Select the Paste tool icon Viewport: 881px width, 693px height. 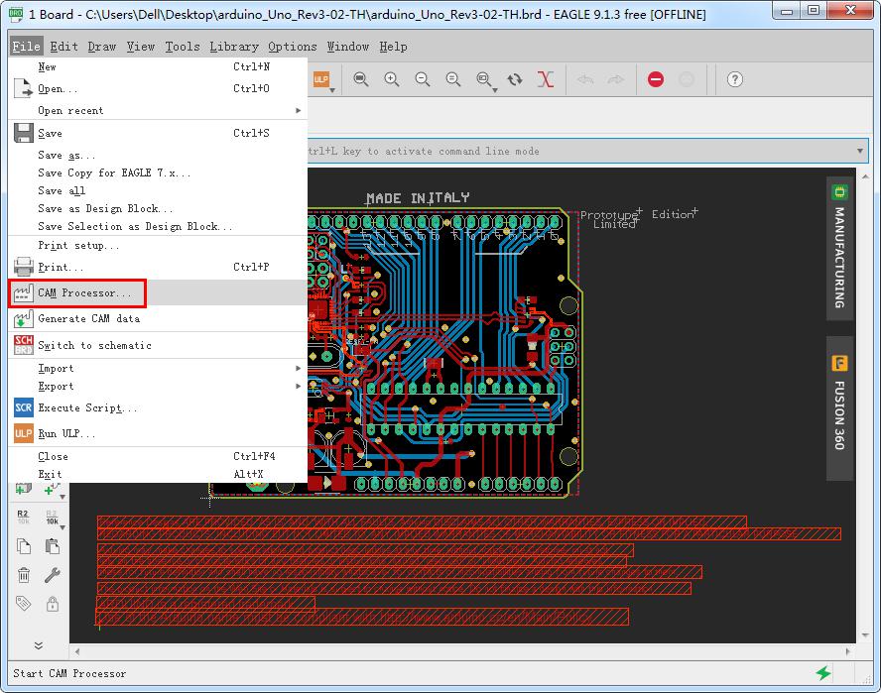52,546
